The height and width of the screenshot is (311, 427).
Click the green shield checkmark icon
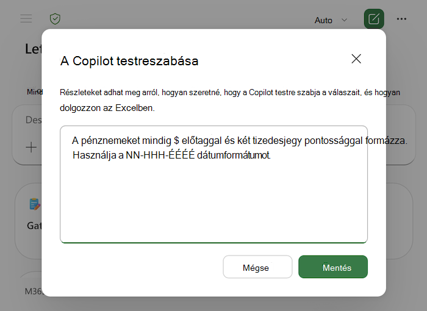55,19
